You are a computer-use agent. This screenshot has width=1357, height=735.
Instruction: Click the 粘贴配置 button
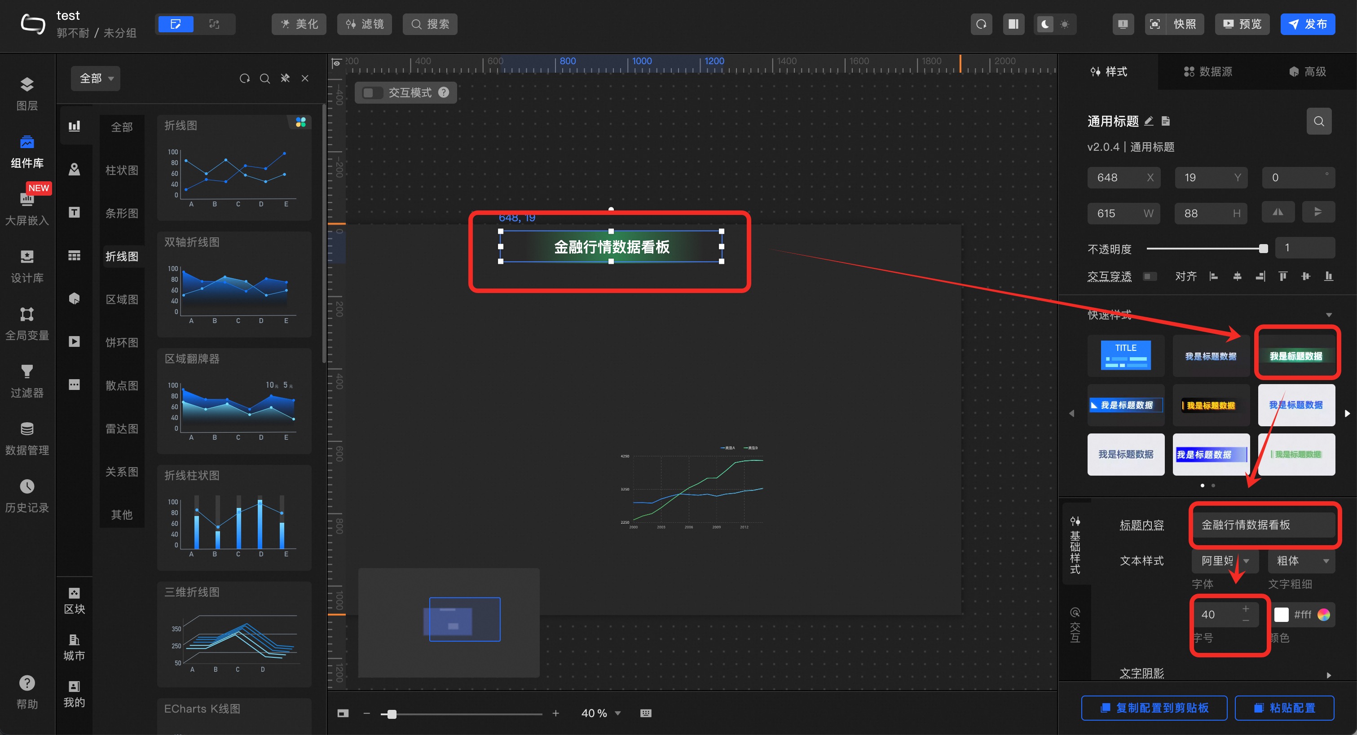(x=1284, y=708)
